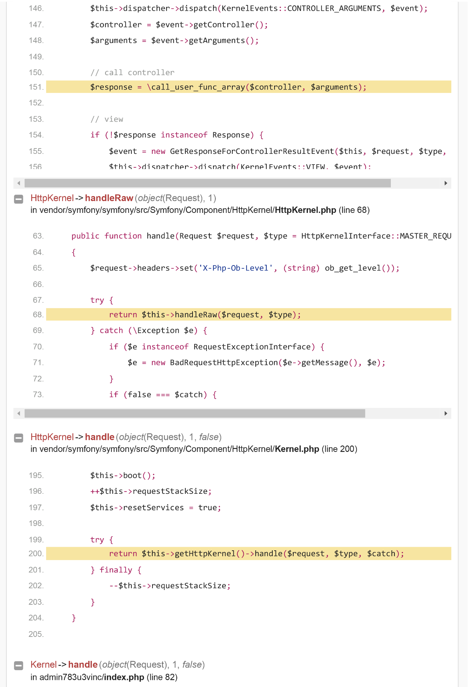
Task: Collapse the Kernel handle index.php trace entry
Action: point(19,666)
